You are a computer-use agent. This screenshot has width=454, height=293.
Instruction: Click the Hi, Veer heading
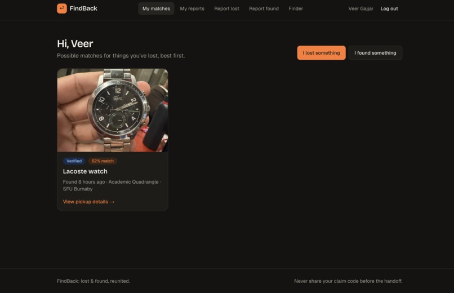click(75, 44)
